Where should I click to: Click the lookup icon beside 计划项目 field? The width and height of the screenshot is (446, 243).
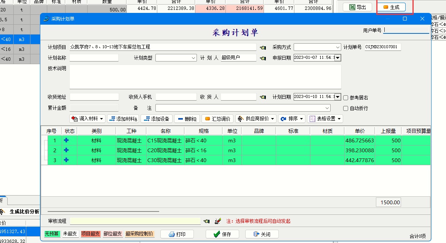click(x=263, y=47)
